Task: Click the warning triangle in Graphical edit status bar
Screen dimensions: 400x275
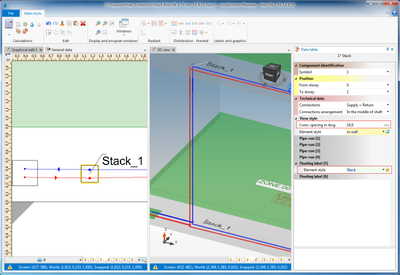Action: [10, 267]
